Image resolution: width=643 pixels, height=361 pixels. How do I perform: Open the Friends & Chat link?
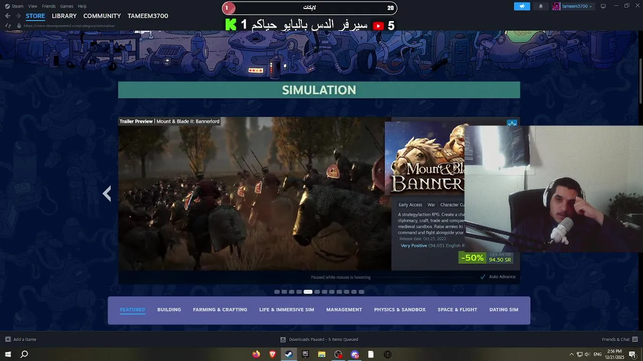pos(615,339)
